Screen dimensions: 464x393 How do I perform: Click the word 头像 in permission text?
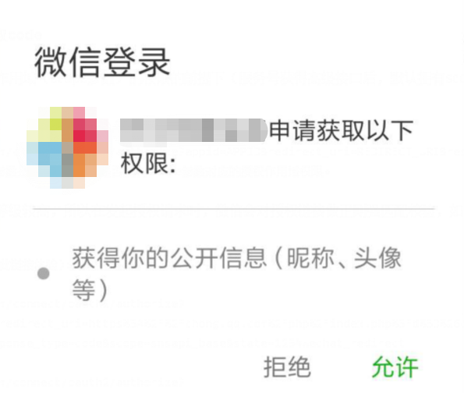[x=378, y=257]
